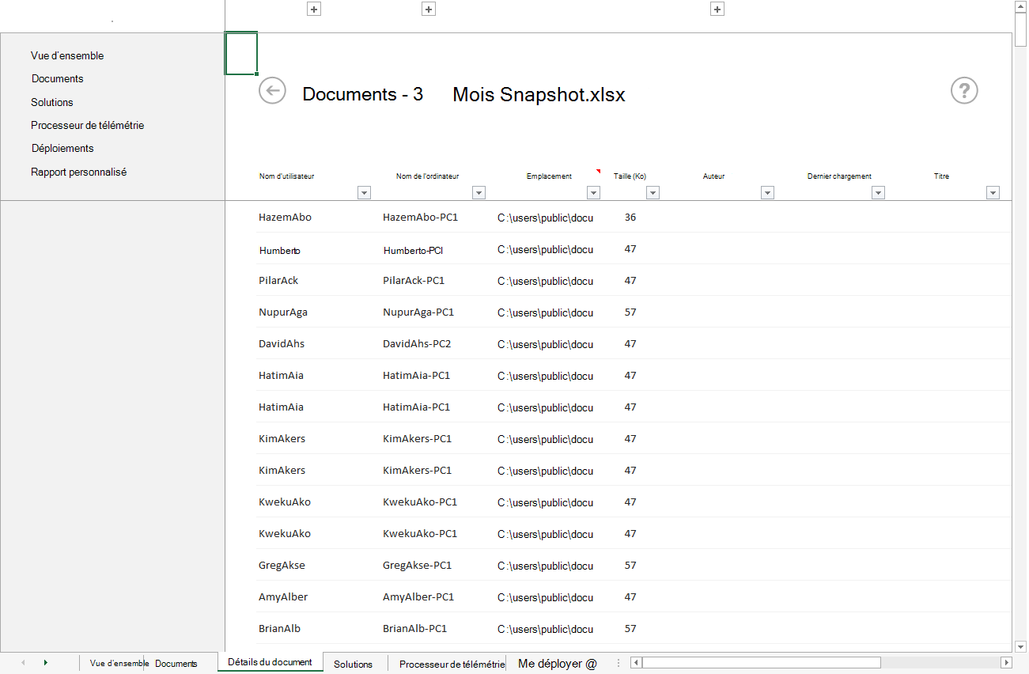
Task: Open the Nom de l'ordinateur filter dropdown
Action: 479,192
